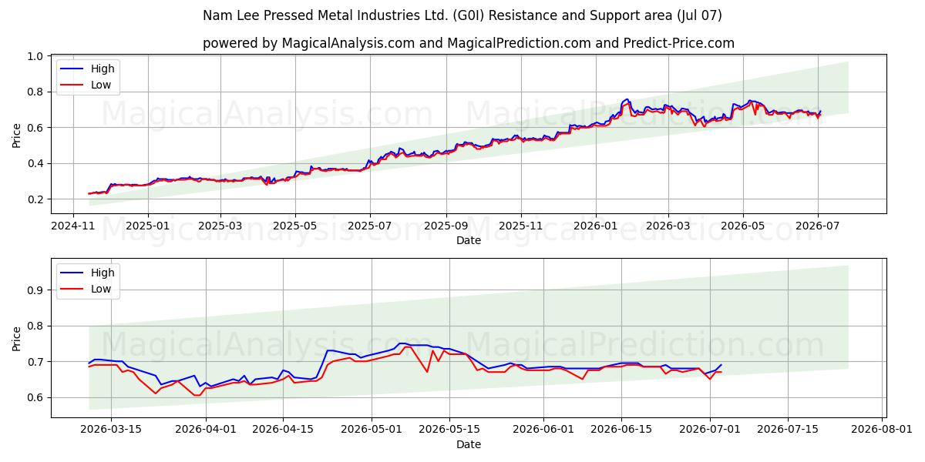This screenshot has width=925, height=462.
Task: Click the '2025-07' x-axis label
Action: coord(369,226)
